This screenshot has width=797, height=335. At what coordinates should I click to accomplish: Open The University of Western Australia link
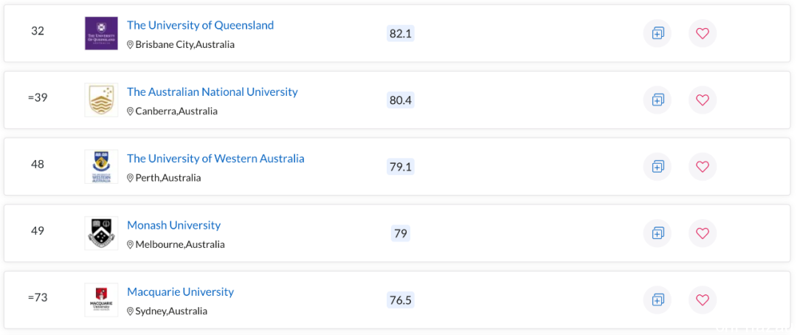click(215, 159)
